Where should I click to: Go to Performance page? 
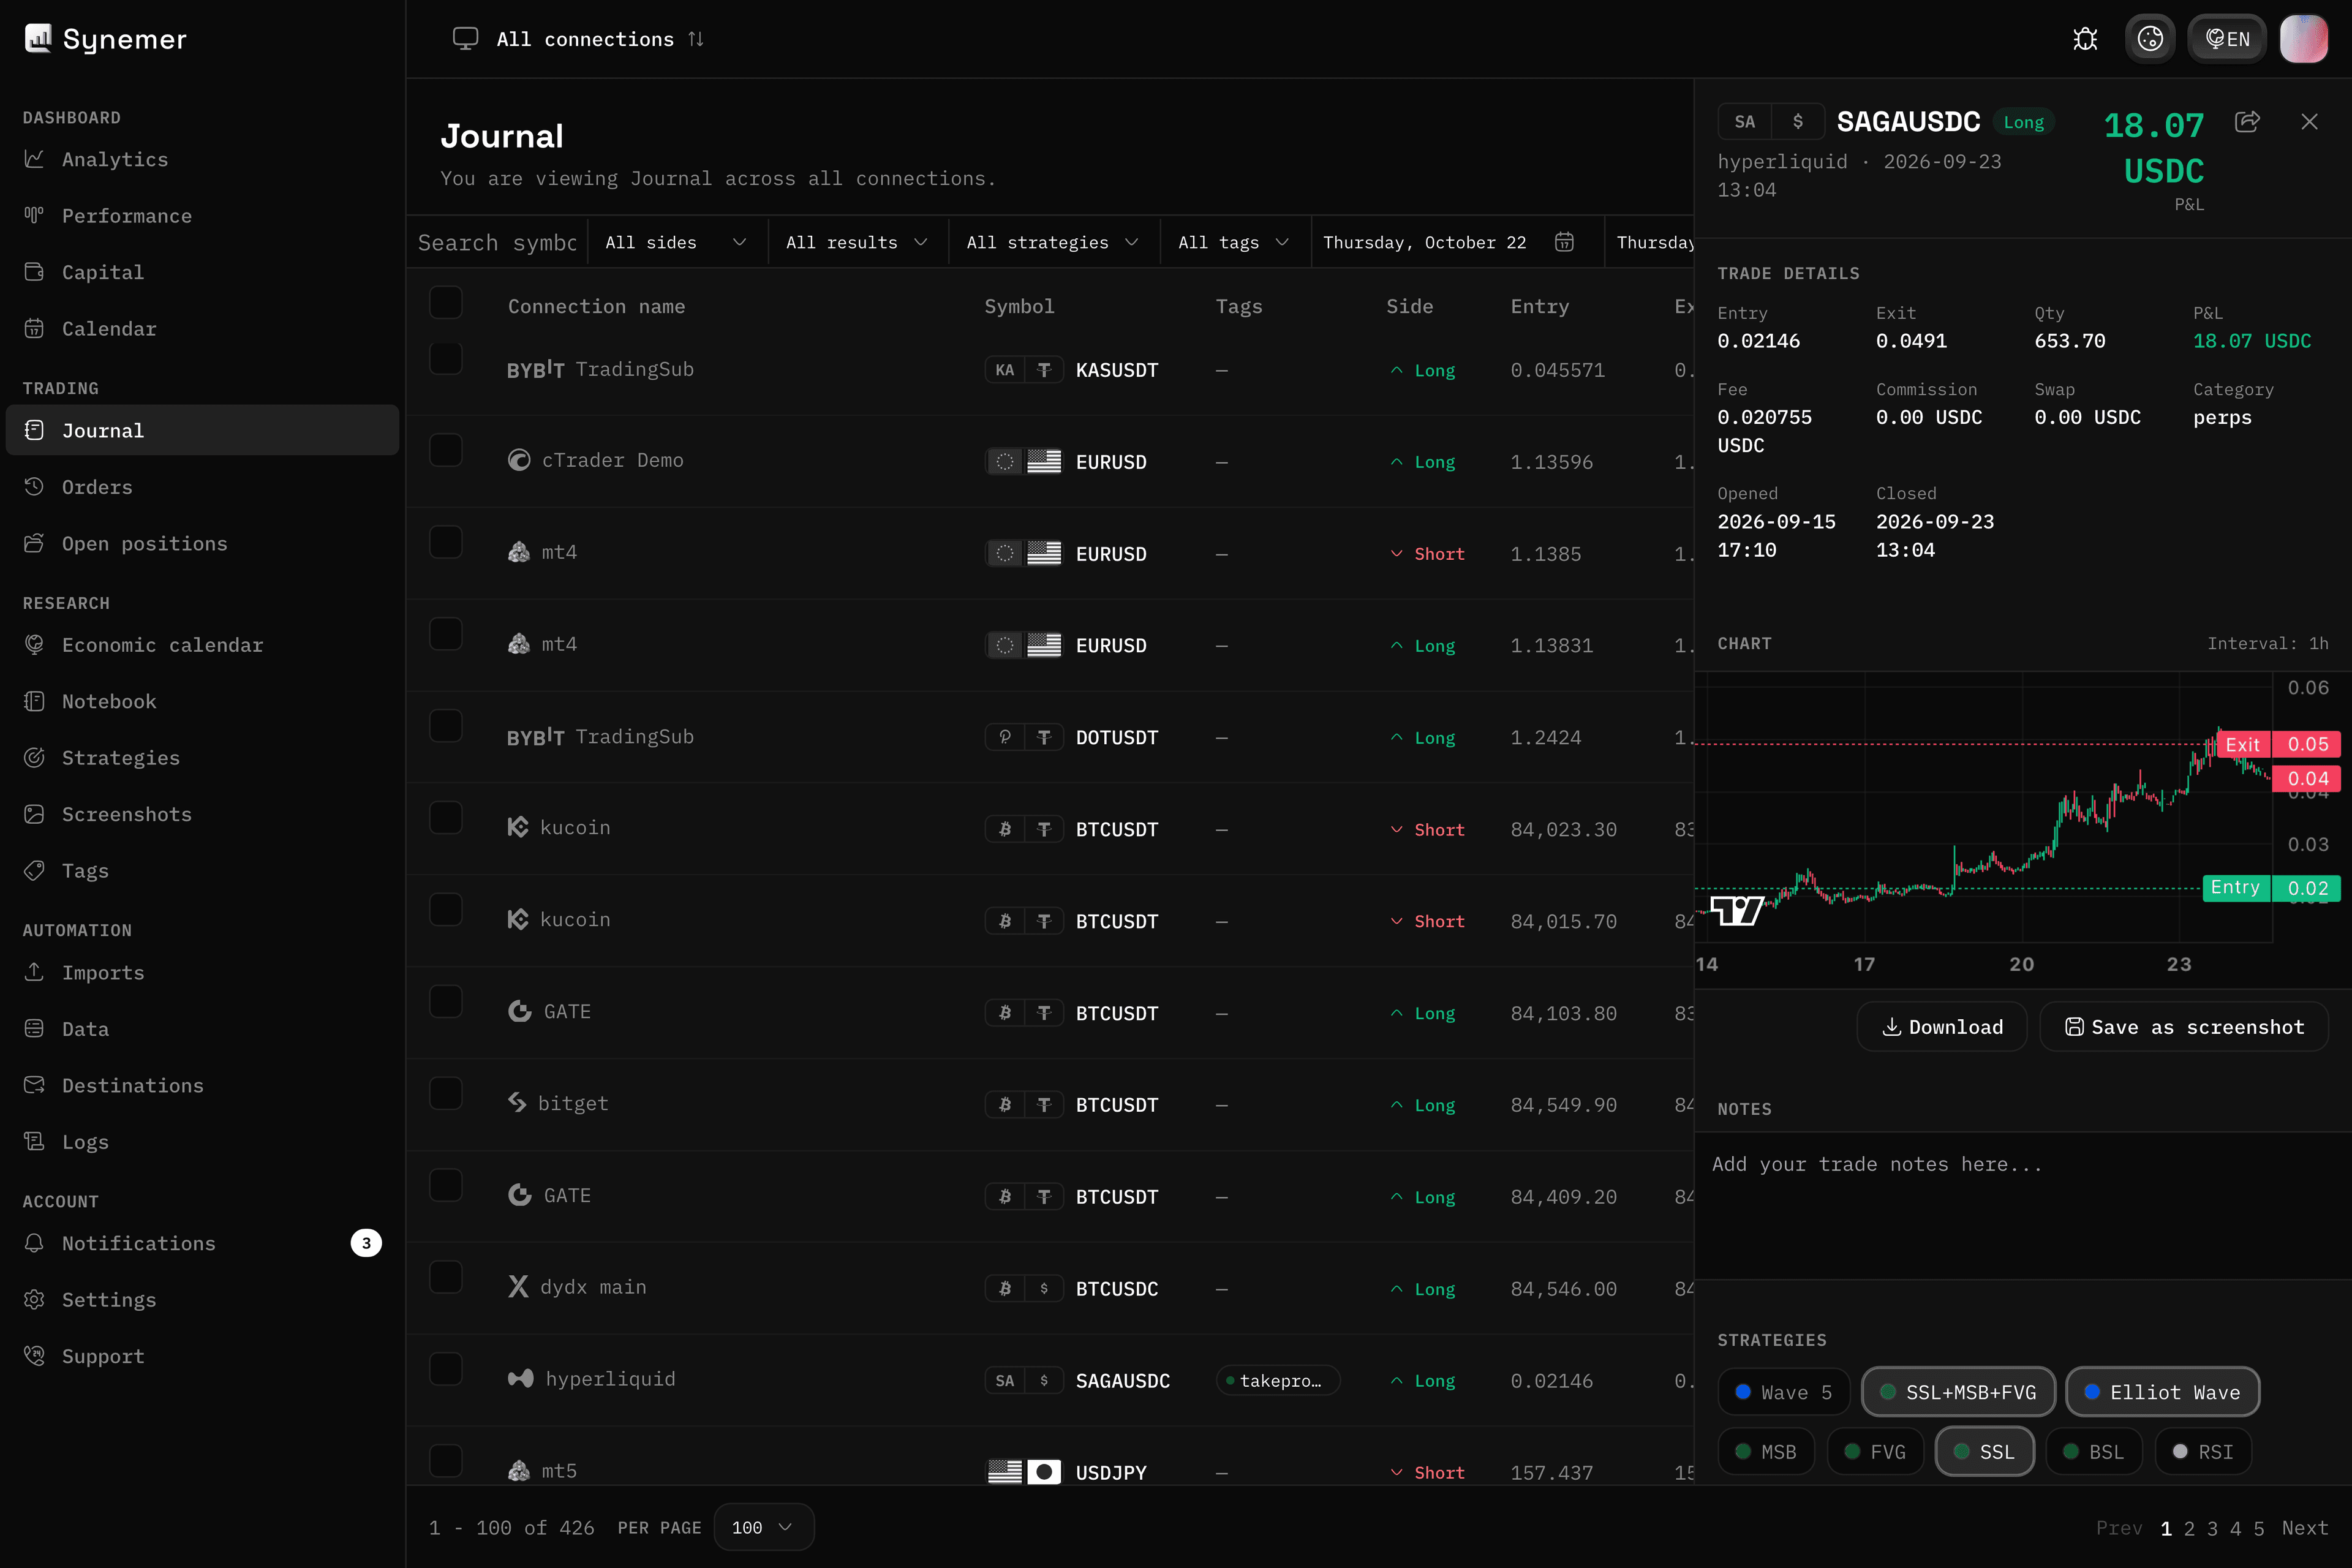pos(202,216)
